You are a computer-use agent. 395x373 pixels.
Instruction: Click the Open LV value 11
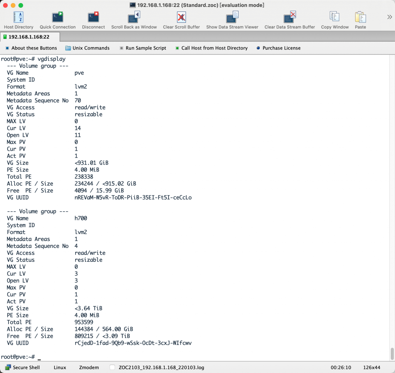pos(78,135)
